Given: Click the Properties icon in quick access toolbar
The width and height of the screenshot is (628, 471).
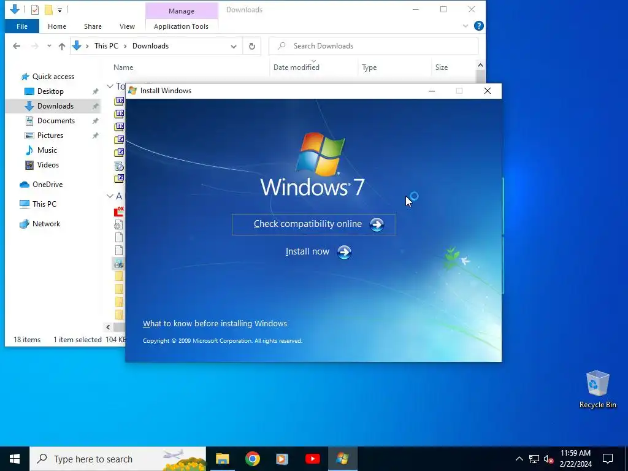Looking at the screenshot, I should (35, 9).
